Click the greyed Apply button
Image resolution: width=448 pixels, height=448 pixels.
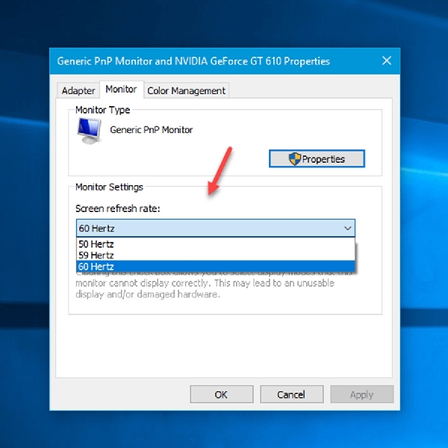coord(361,394)
